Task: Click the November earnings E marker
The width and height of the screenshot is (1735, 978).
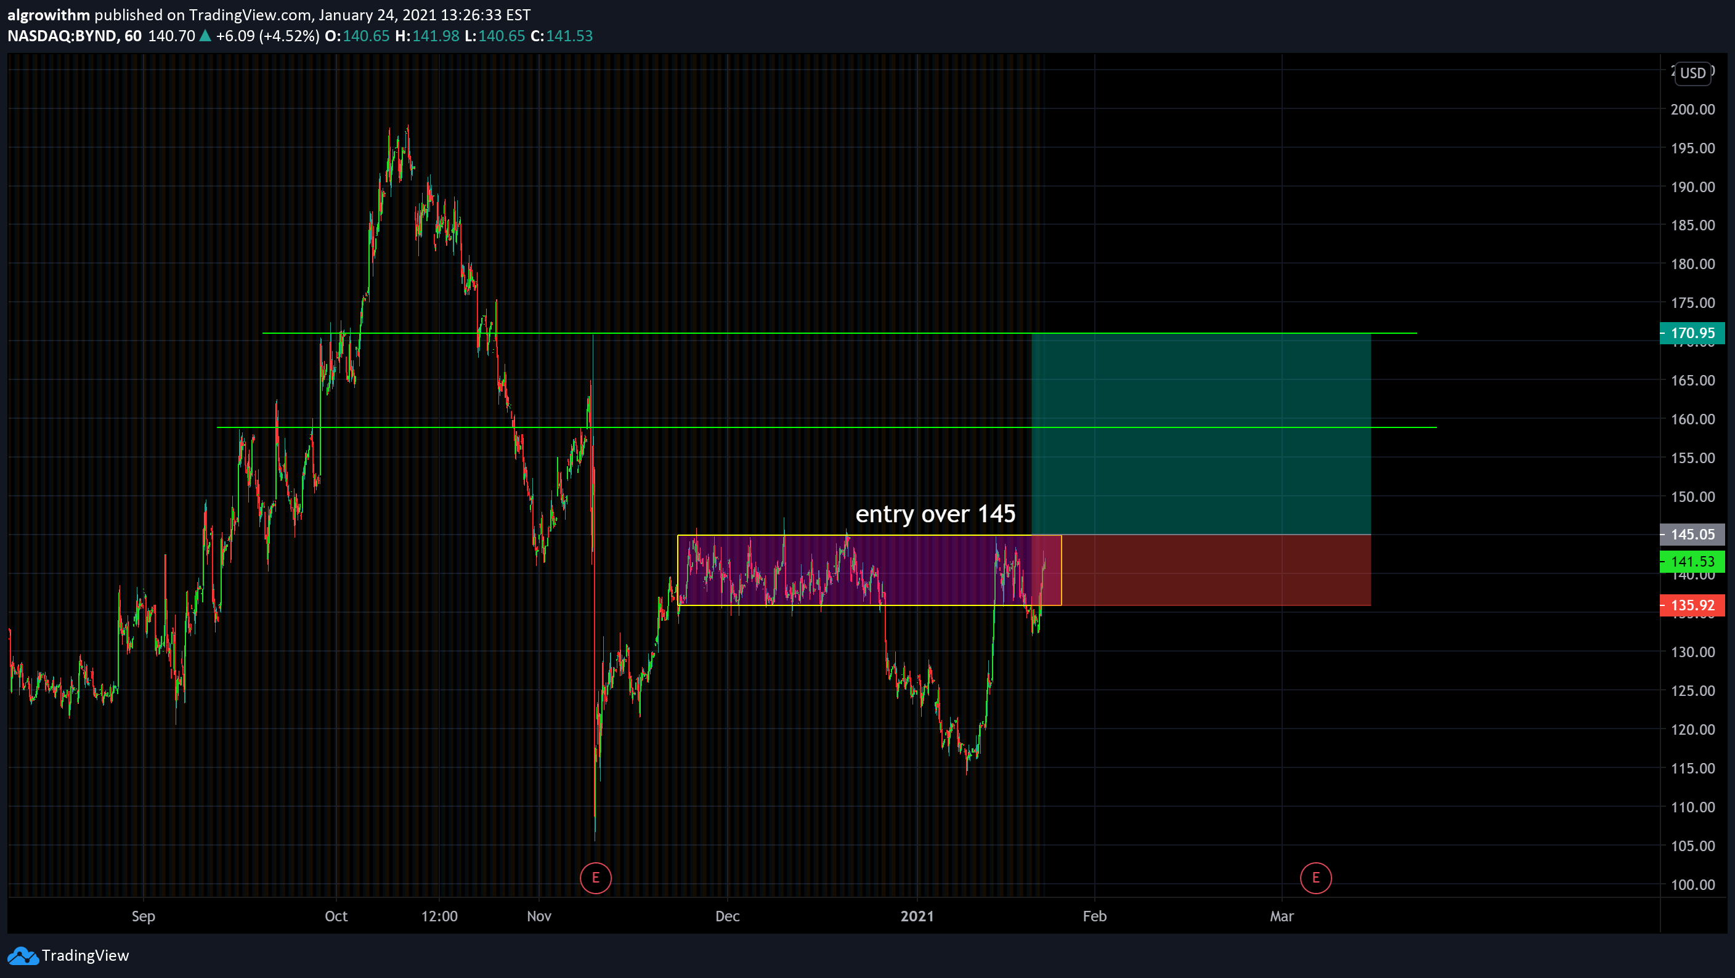Action: click(x=595, y=878)
